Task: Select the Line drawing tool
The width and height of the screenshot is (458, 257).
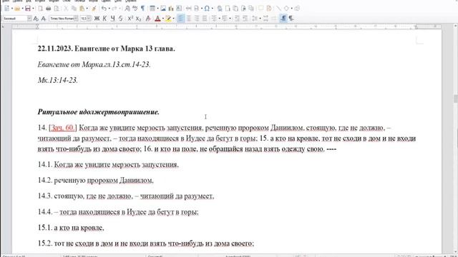Action: (x=278, y=9)
